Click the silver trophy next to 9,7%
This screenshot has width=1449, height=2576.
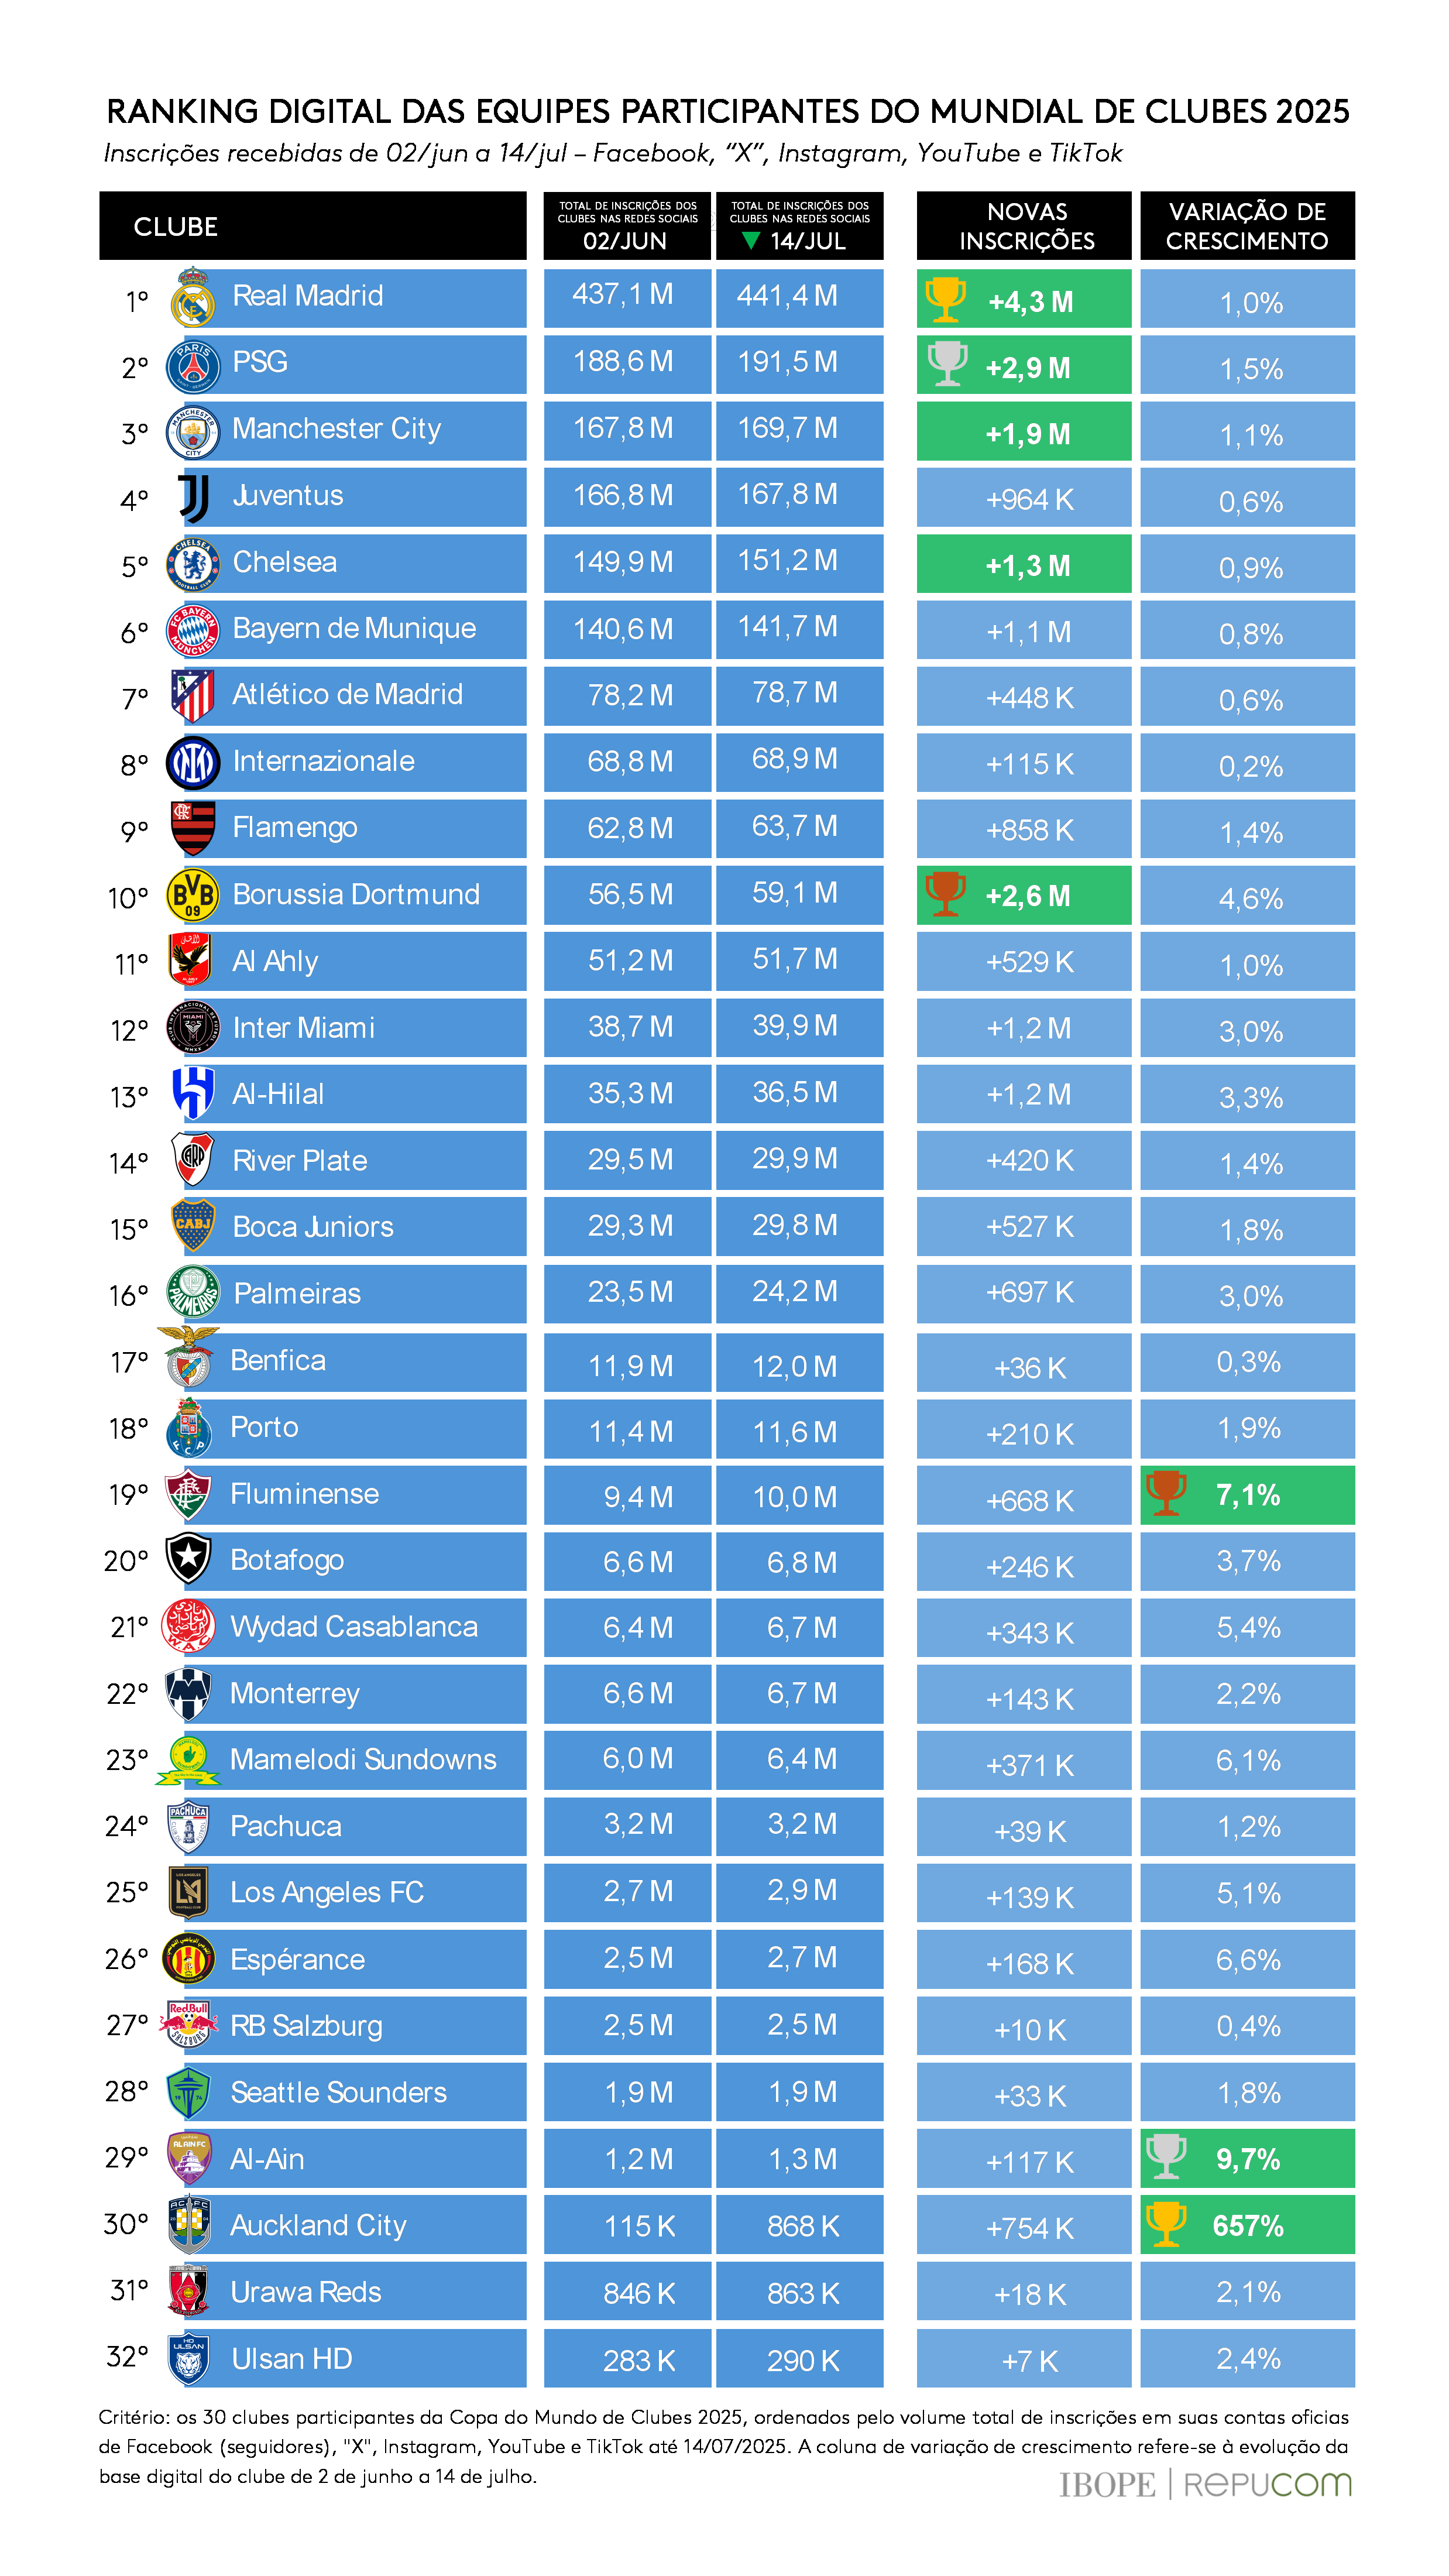click(x=1166, y=2157)
